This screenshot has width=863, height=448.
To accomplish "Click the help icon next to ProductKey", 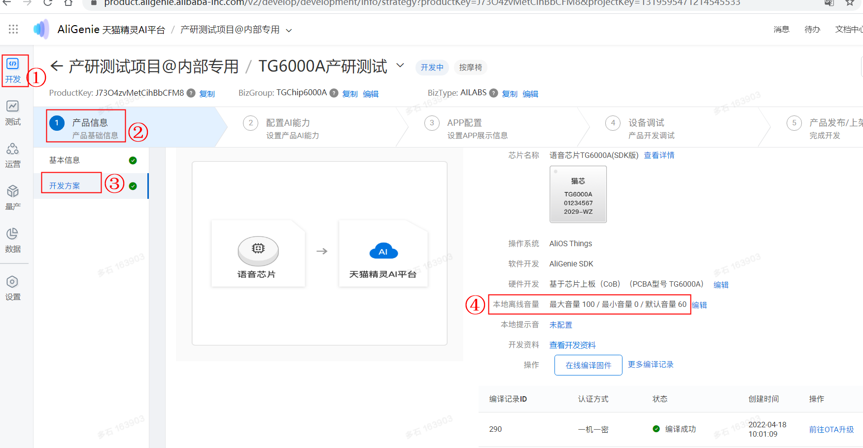I will [x=191, y=93].
